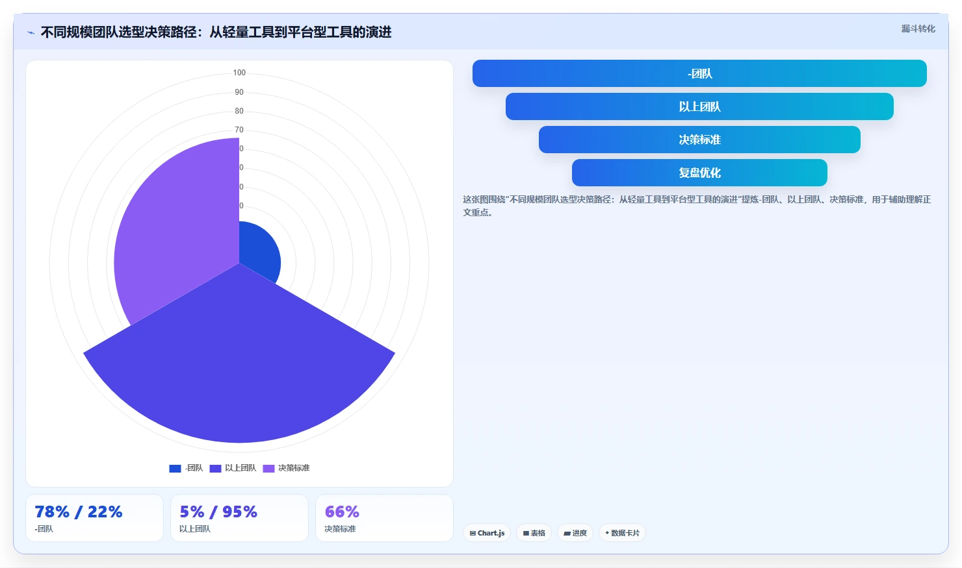Screen dimensions: 962x568
Task: Click the axis tick label 90
Action: [x=239, y=92]
